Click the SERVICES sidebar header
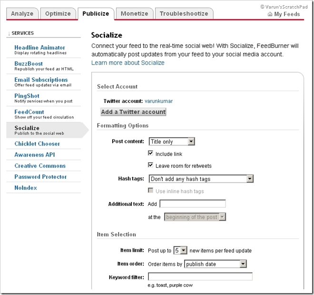 point(23,33)
